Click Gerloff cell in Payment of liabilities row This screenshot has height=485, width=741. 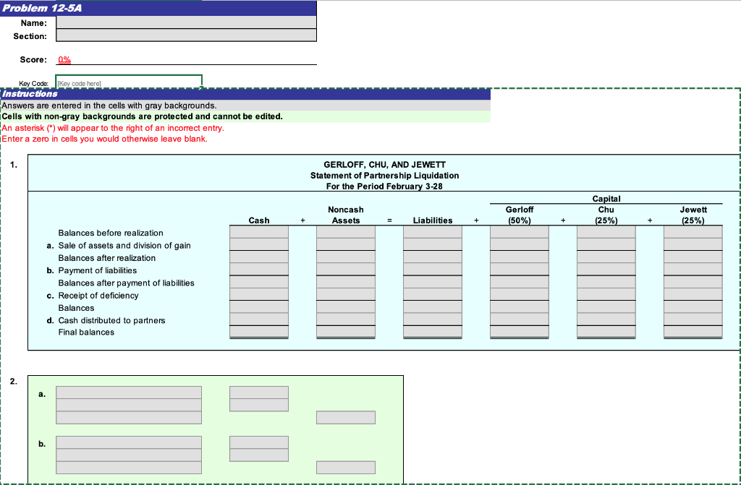(520, 269)
